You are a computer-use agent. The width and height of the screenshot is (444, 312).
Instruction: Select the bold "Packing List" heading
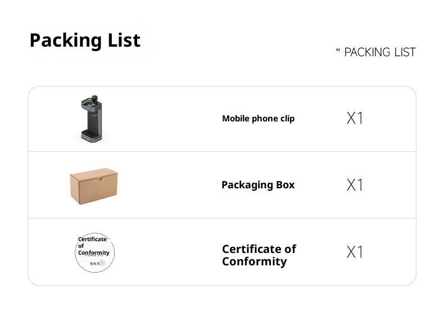(85, 40)
